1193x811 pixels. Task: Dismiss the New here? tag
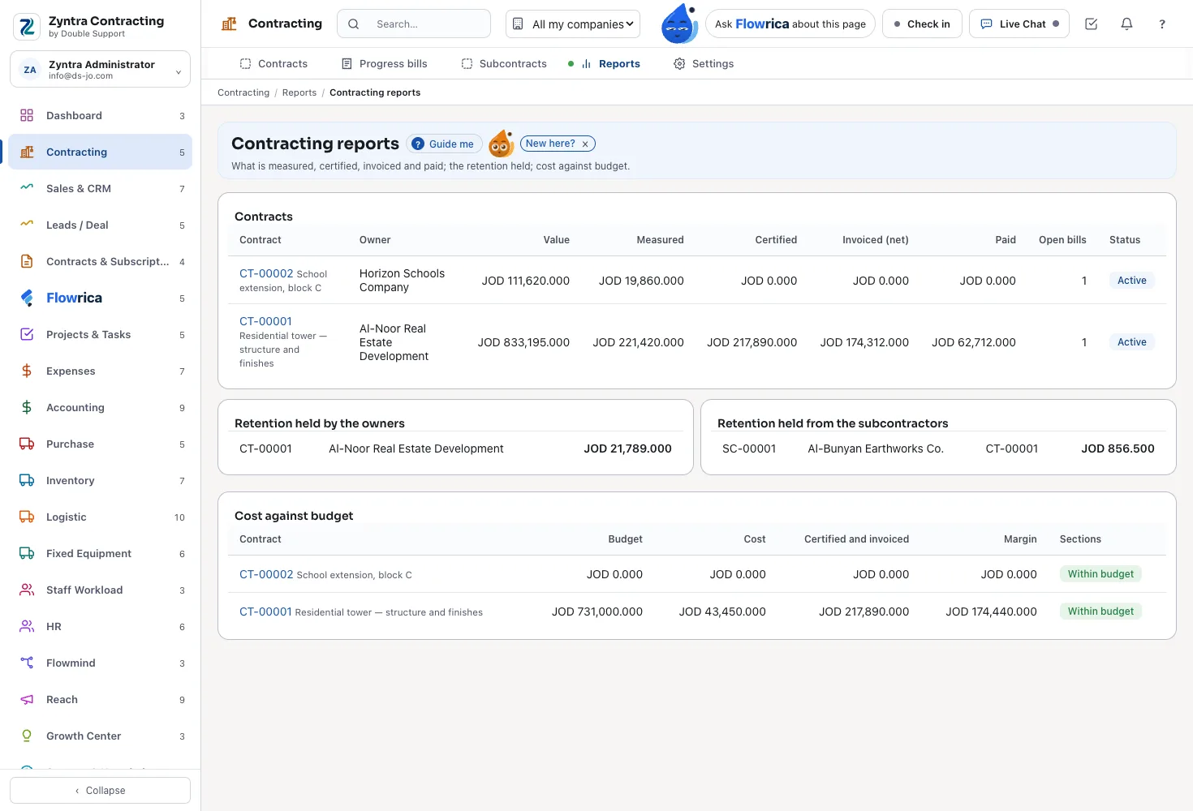click(x=585, y=144)
